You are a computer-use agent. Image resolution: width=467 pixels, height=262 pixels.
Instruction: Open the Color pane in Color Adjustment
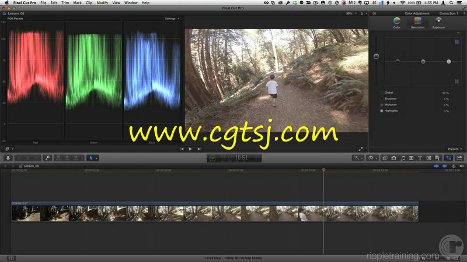pyautogui.click(x=397, y=23)
